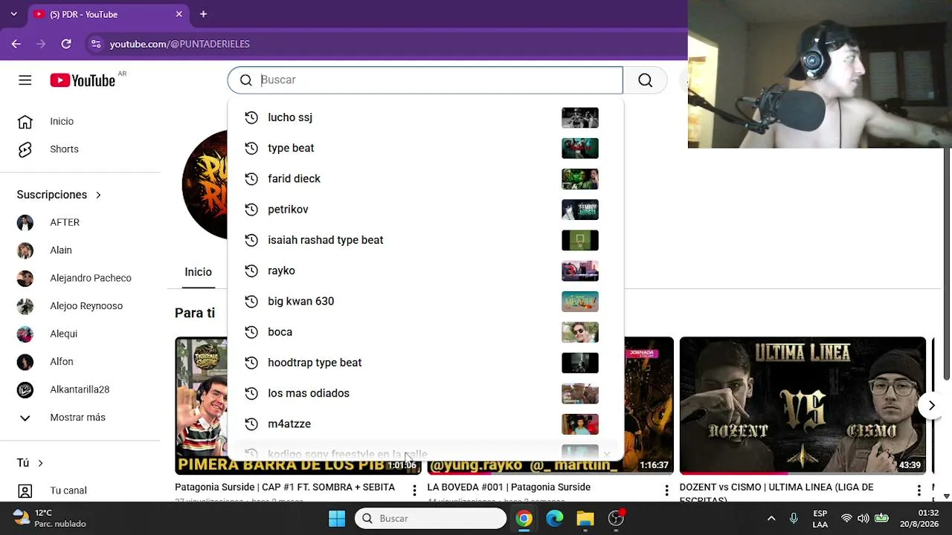Open the battery status tray icon
This screenshot has height=535, width=952.
click(x=881, y=519)
